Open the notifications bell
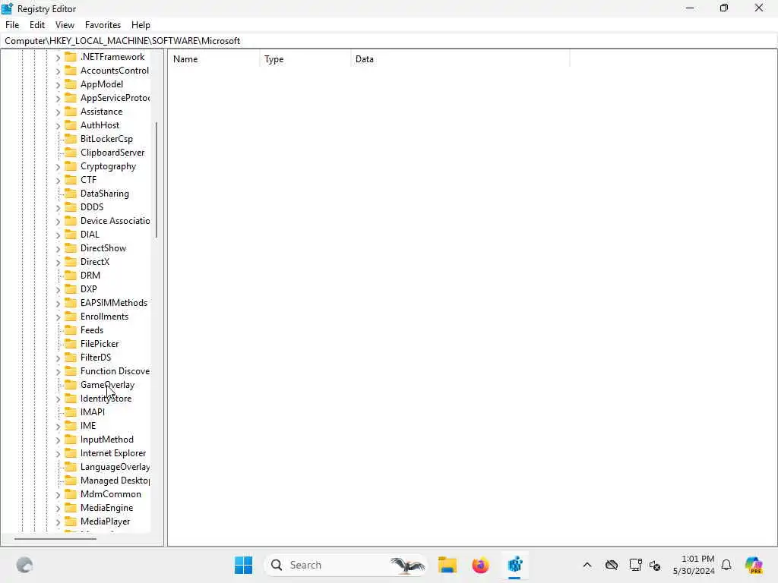Screen dimensions: 778x583 [726, 565]
